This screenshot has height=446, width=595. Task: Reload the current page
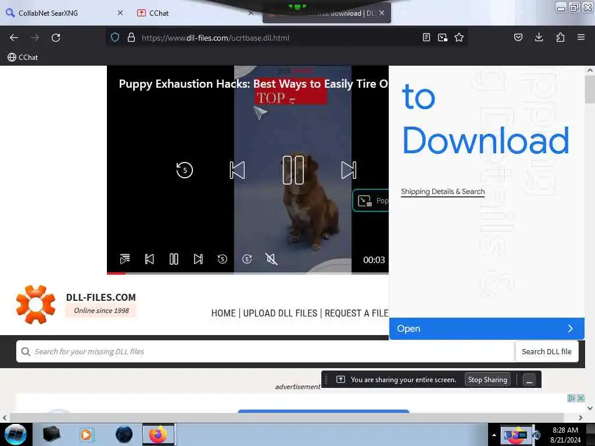coord(56,38)
